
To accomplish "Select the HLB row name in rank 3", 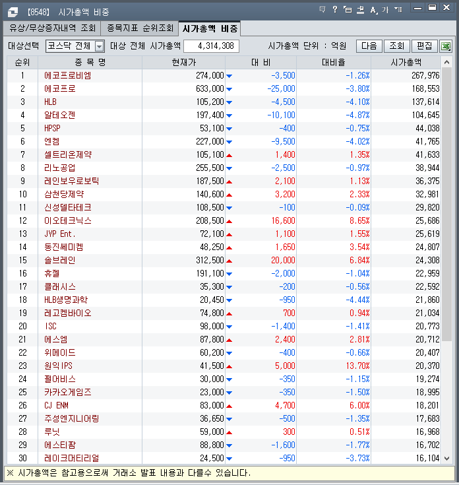I will (50, 102).
